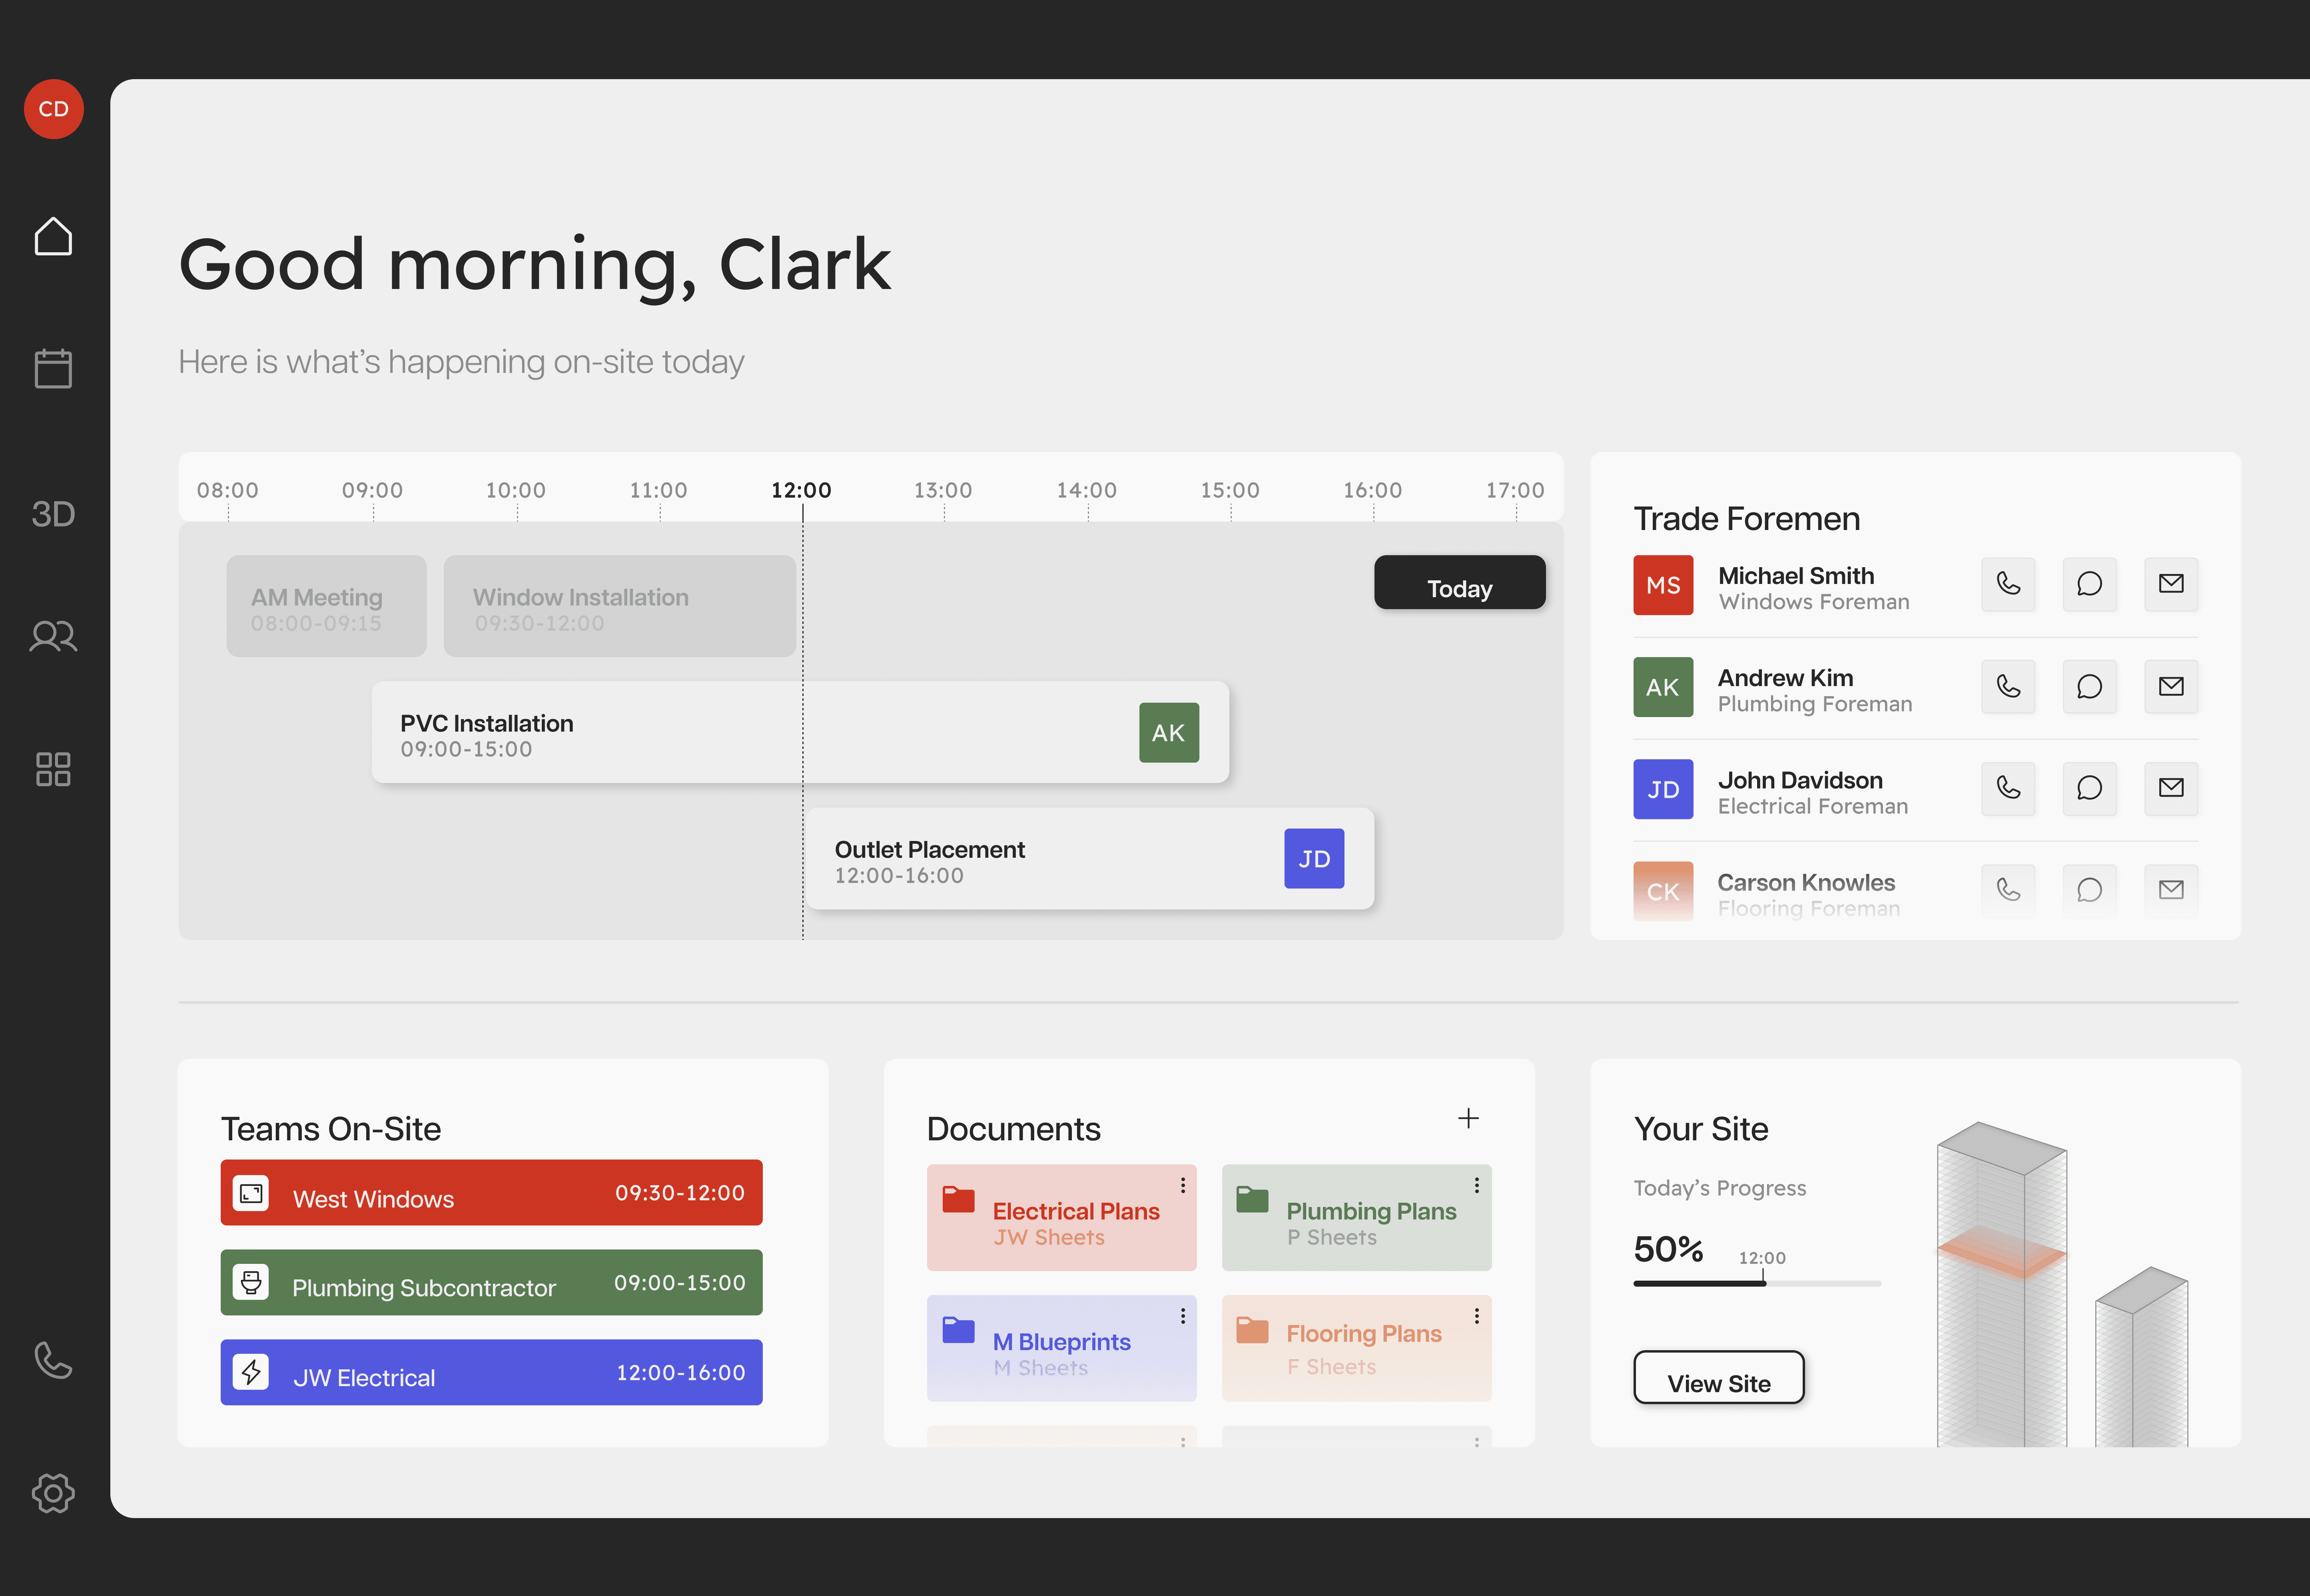
Task: Open M Blueprints three-dot menu
Action: coord(1183,1316)
